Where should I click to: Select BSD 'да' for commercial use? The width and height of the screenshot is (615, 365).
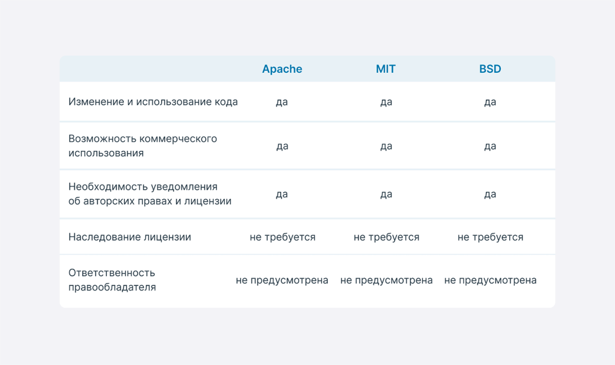point(490,146)
